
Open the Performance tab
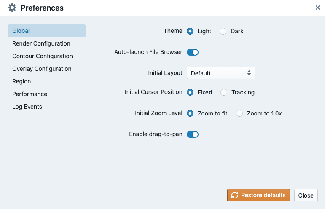(30, 94)
